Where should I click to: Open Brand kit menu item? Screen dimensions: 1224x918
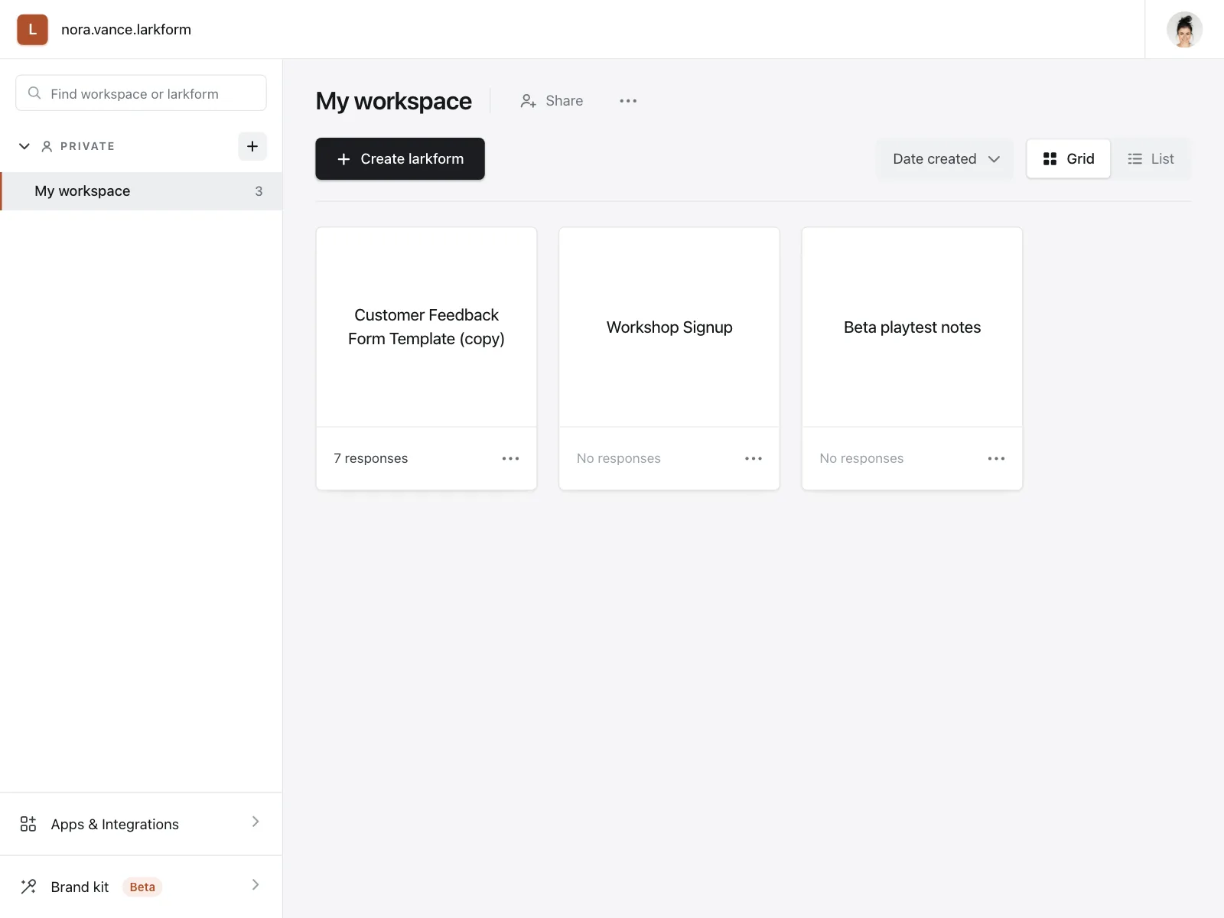pos(142,887)
